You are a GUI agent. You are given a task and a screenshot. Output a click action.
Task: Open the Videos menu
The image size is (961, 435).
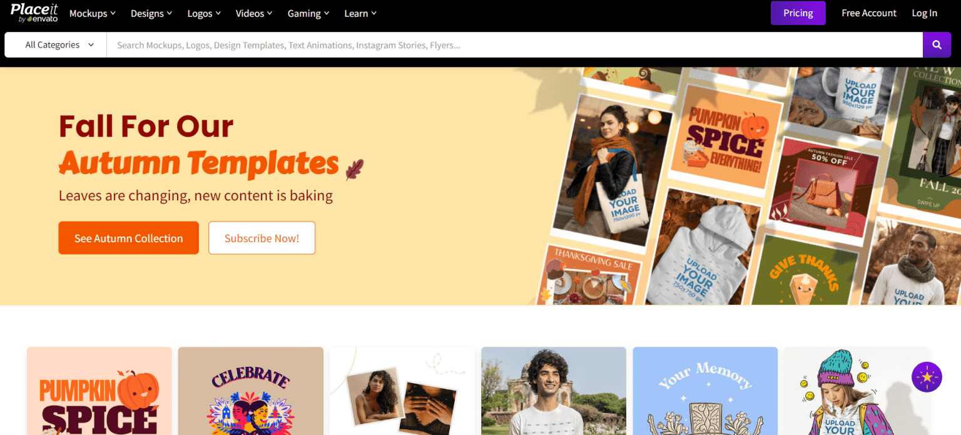coord(253,13)
